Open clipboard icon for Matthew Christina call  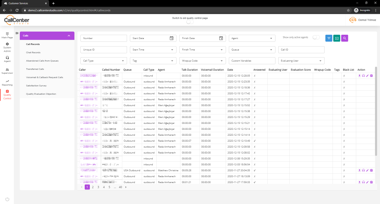point(371,170)
